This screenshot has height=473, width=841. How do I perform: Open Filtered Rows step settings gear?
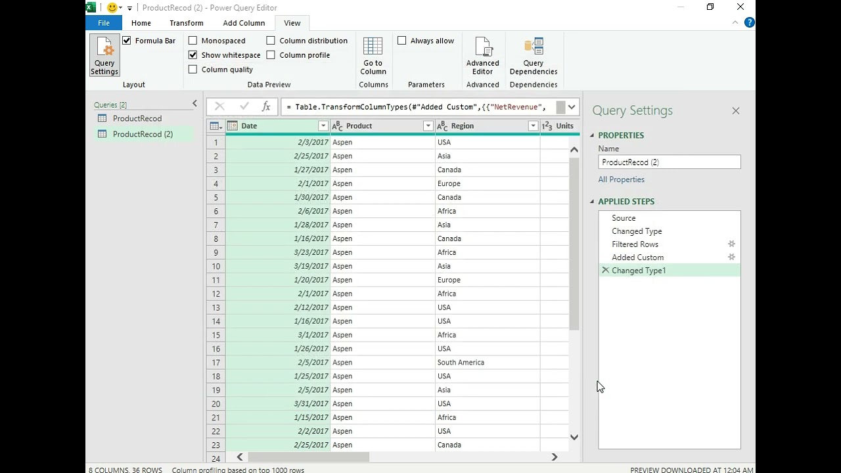pyautogui.click(x=731, y=244)
